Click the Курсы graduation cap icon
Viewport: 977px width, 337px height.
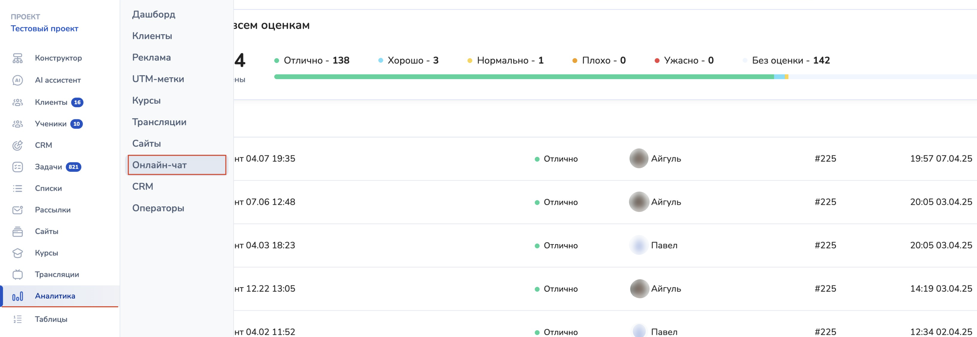(x=17, y=253)
